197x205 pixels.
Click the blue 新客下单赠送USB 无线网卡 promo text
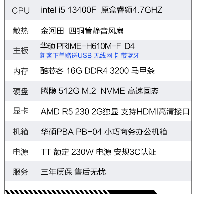tap(90, 56)
